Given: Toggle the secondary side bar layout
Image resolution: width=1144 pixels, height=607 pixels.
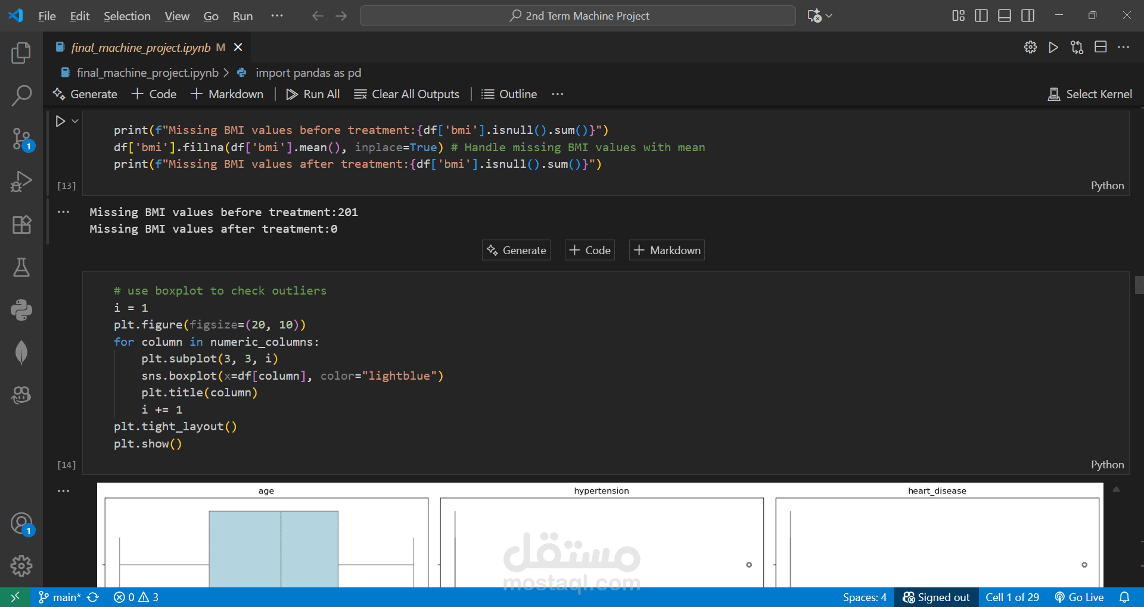Looking at the screenshot, I should [1028, 16].
